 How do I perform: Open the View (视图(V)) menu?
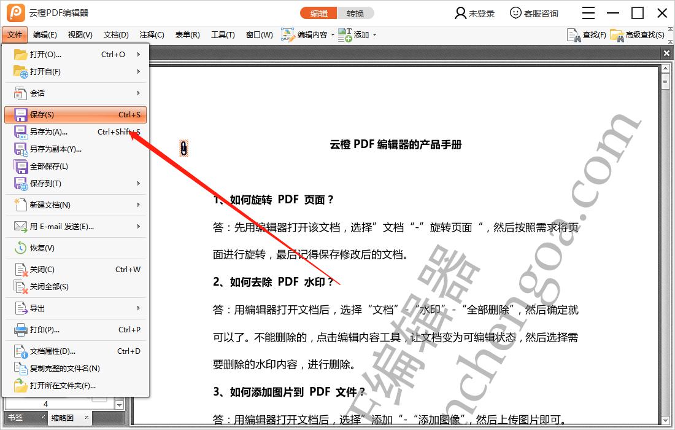(x=80, y=35)
